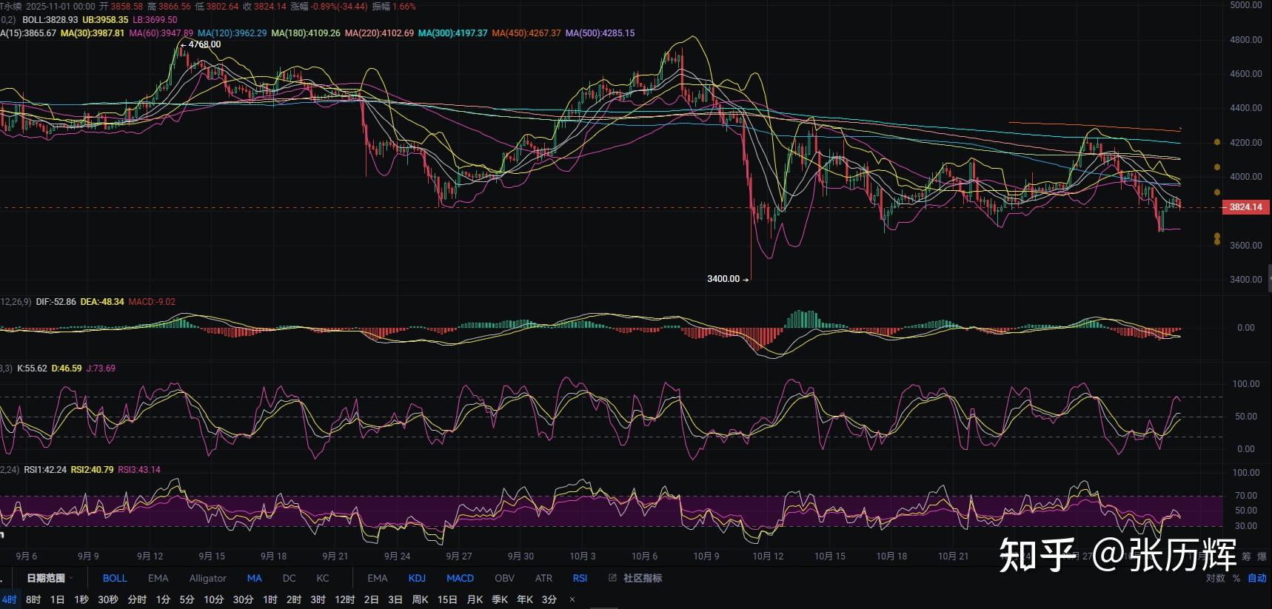Viewport: 1272px width, 609px height.
Task: Set price axis scaling to 自动
Action: coord(1256,578)
